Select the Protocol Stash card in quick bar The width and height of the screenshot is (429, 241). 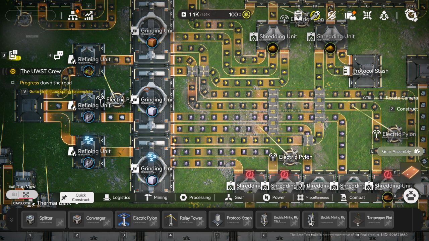pyautogui.click(x=231, y=220)
